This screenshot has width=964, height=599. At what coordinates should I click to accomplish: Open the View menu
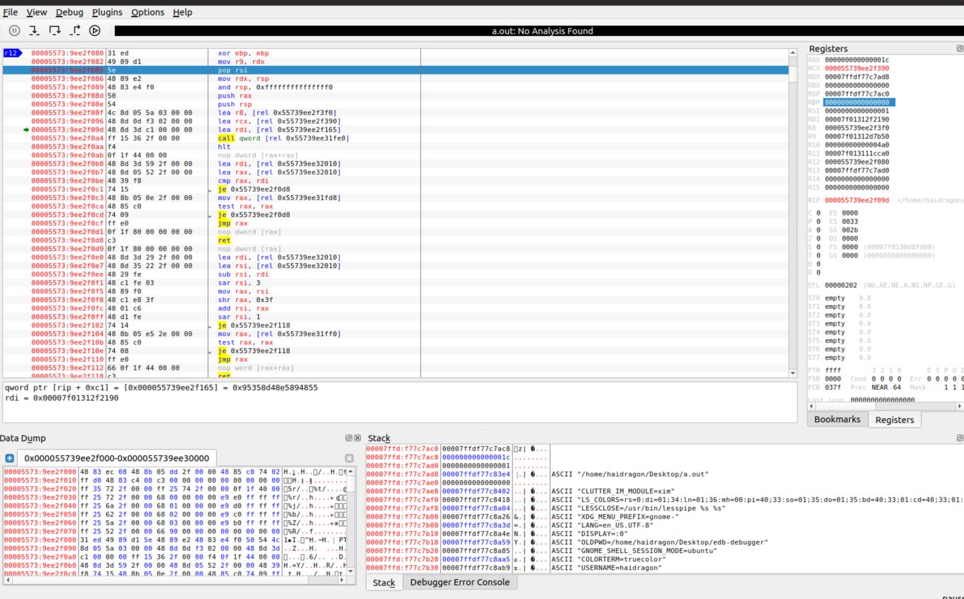click(x=36, y=12)
